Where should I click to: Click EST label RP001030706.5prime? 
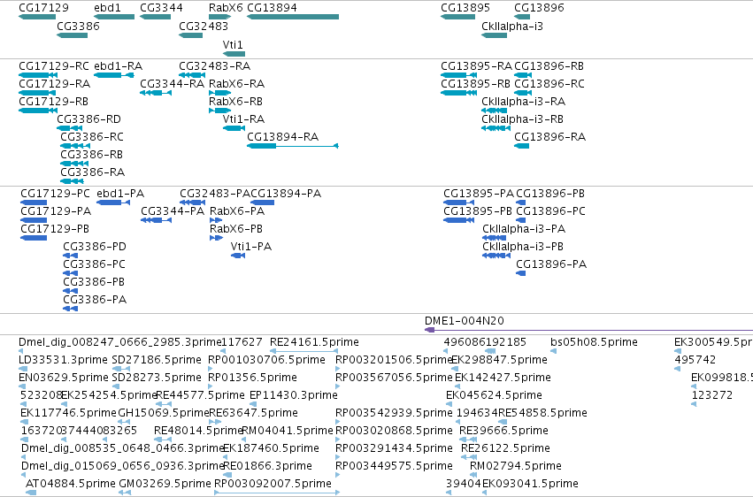[266, 359]
